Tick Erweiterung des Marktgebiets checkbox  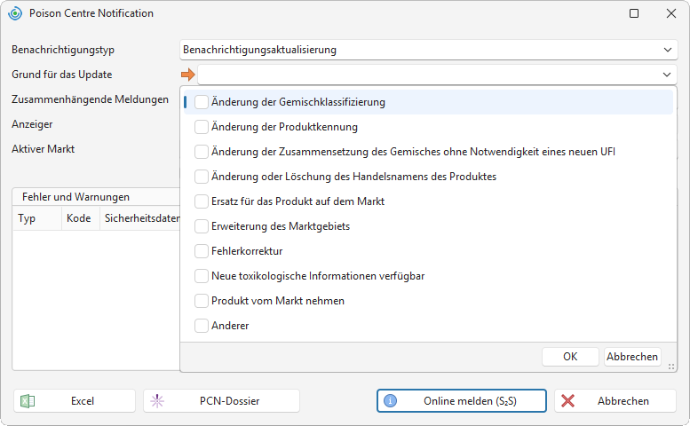tap(202, 226)
